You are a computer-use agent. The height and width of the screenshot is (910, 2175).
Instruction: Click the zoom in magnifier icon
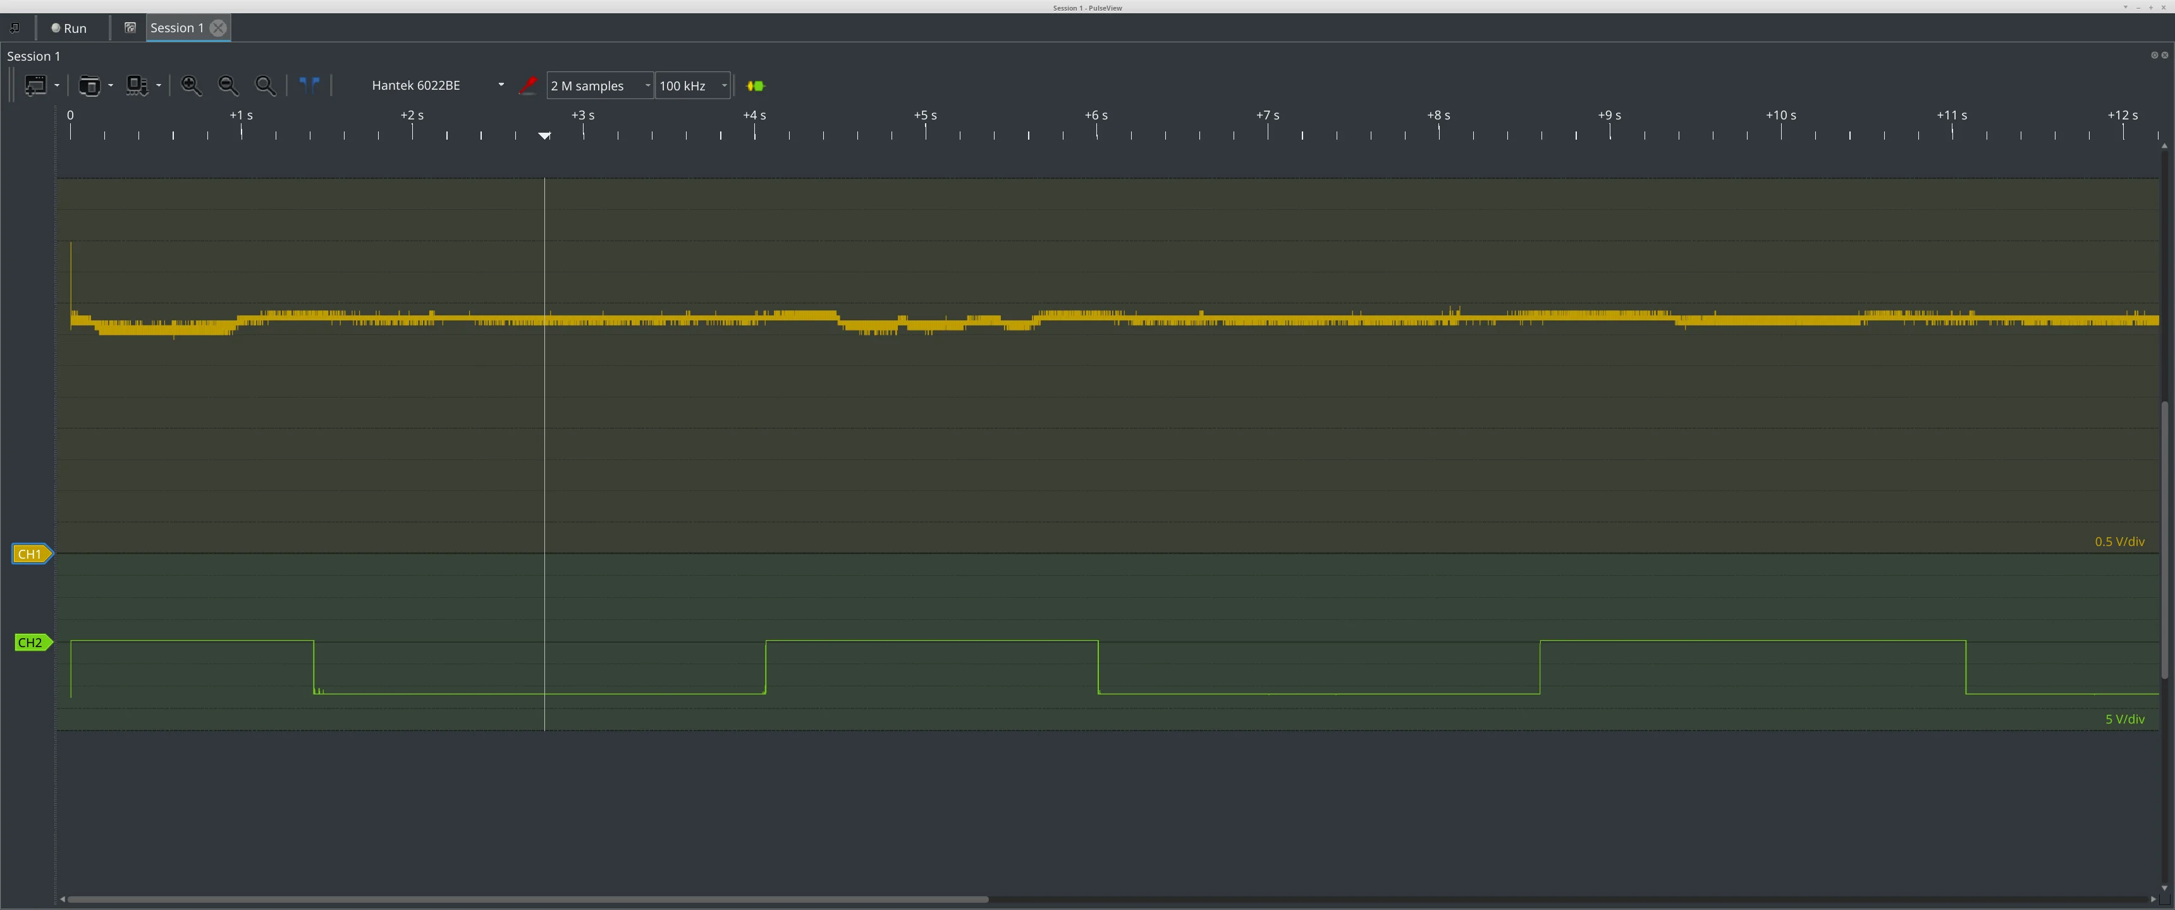pyautogui.click(x=191, y=85)
